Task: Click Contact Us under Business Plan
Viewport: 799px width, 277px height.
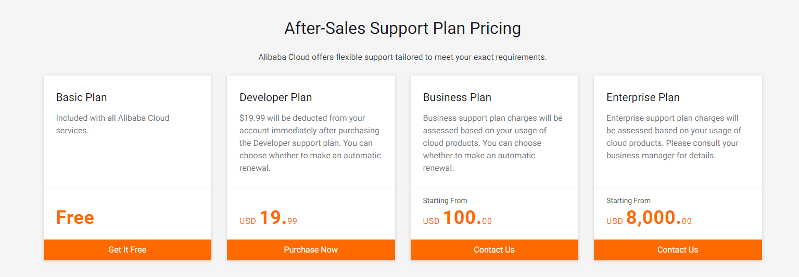Action: [494, 250]
